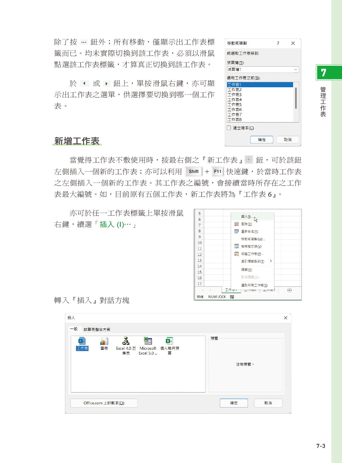The image size is (342, 463).
Task: Select the 工作表2 sheet tab
Action: pos(250,290)
